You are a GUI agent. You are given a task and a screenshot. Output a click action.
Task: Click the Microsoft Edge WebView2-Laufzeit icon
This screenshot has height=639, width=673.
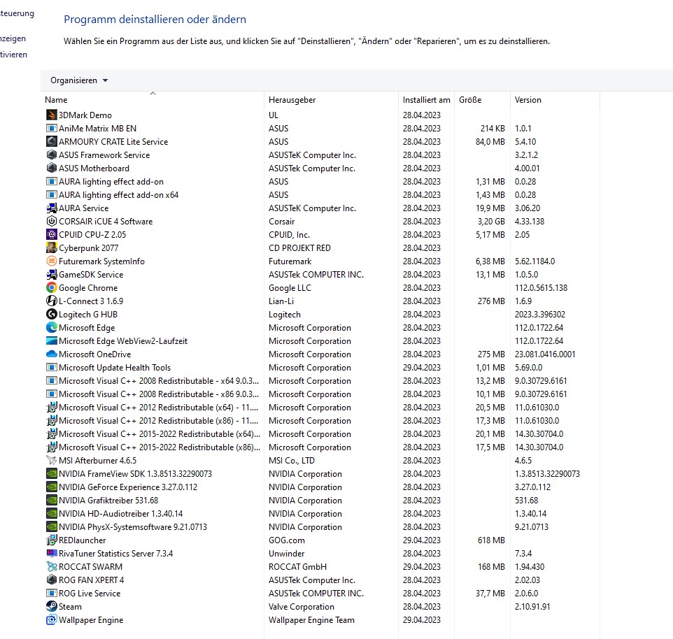pyautogui.click(x=52, y=341)
